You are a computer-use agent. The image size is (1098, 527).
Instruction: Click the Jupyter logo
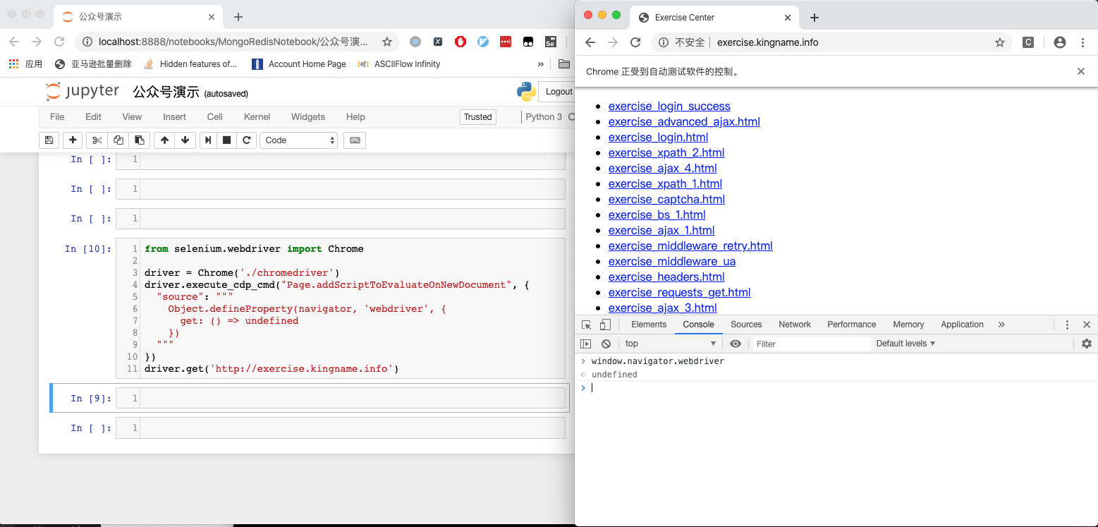[x=83, y=92]
